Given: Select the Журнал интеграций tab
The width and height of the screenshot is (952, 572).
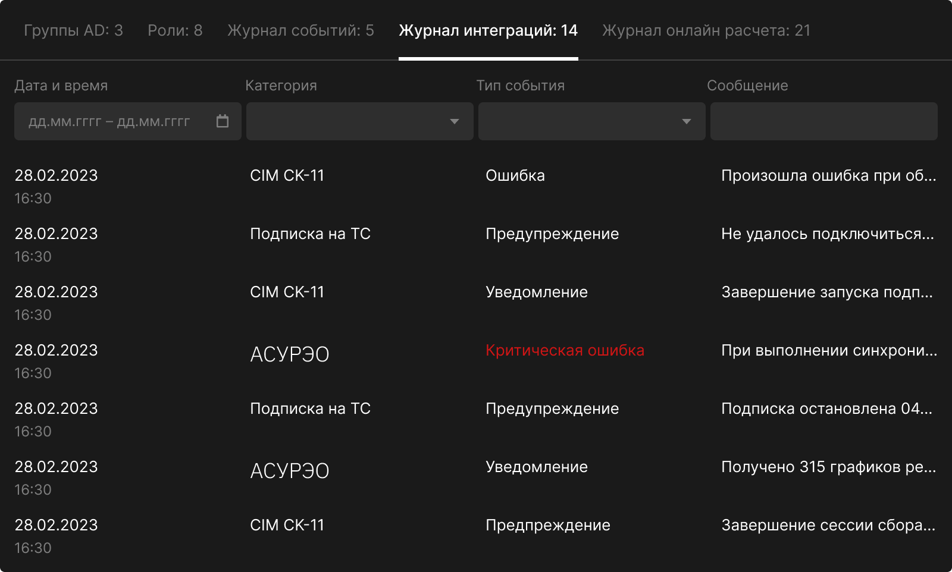Looking at the screenshot, I should point(488,30).
